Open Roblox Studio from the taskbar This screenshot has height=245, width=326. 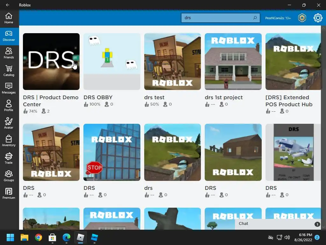click(94, 237)
